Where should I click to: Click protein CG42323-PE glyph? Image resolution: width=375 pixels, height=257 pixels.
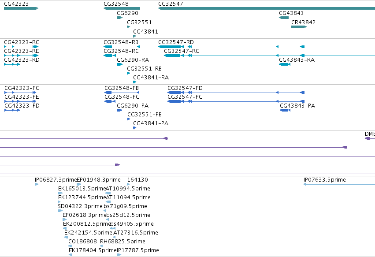[20, 101]
